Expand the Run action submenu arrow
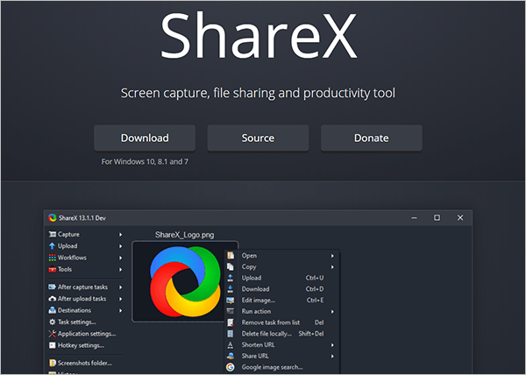The width and height of the screenshot is (526, 375). [332, 311]
